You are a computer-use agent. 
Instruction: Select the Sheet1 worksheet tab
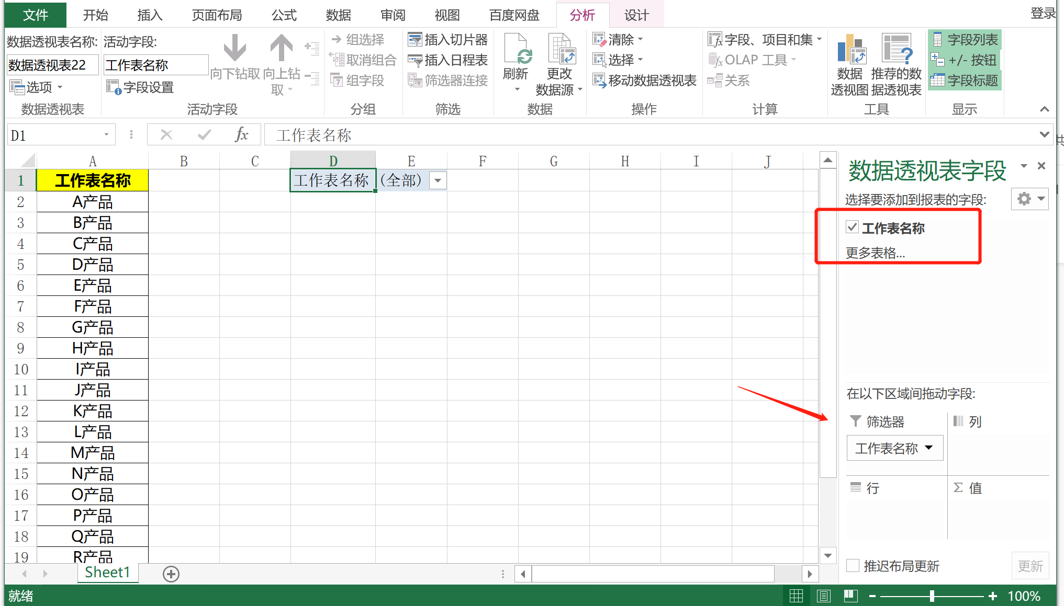tap(108, 573)
